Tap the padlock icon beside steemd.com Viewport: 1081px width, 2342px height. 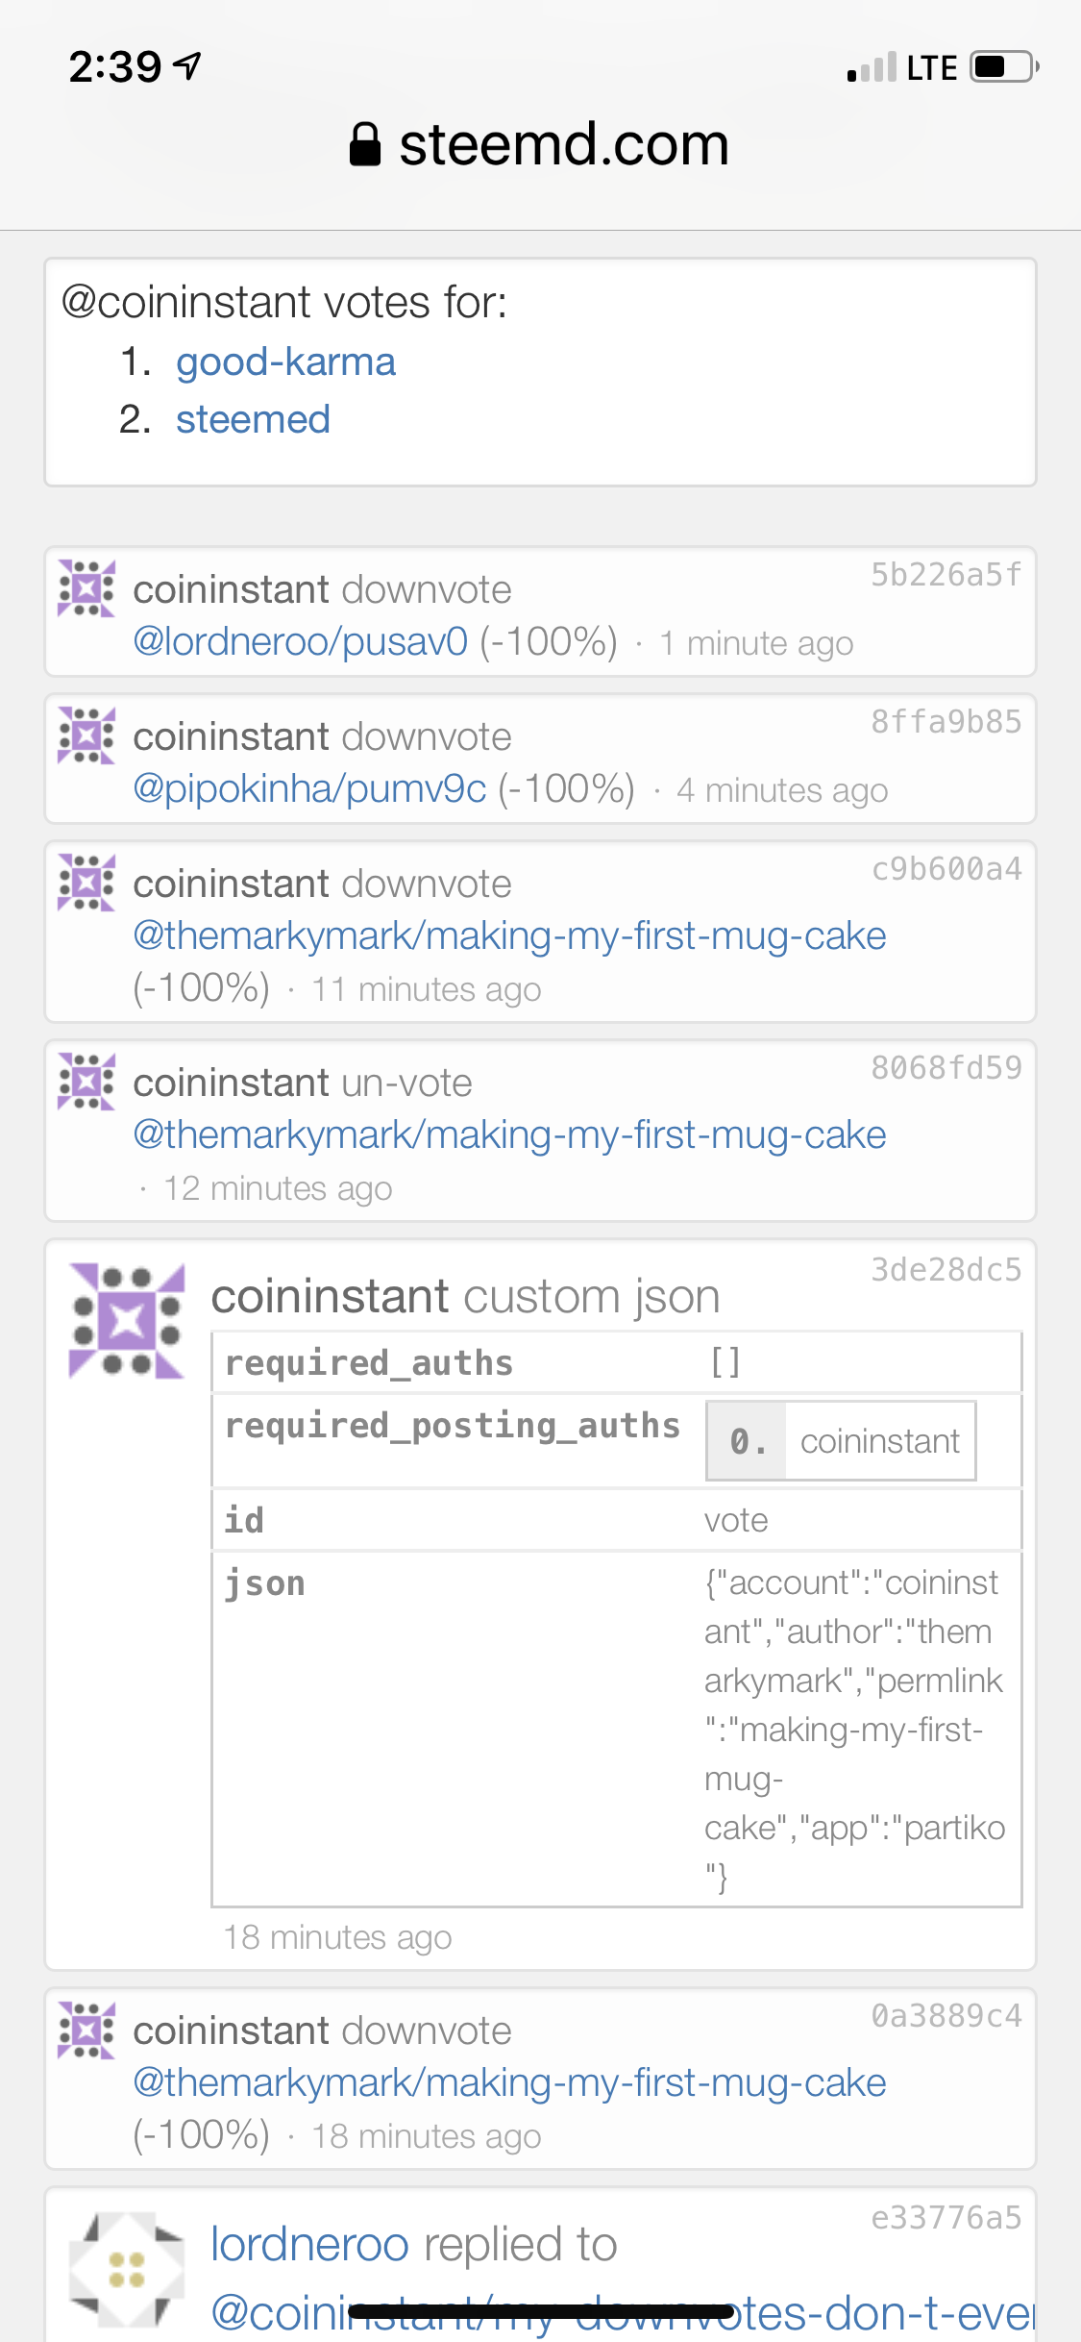tap(365, 145)
